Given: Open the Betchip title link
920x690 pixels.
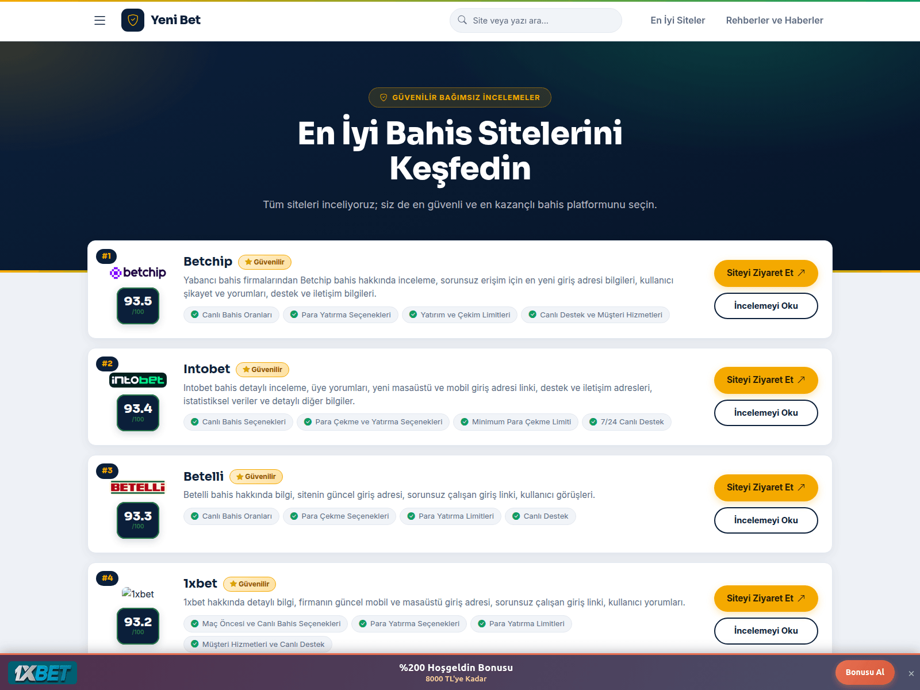Looking at the screenshot, I should tap(208, 262).
